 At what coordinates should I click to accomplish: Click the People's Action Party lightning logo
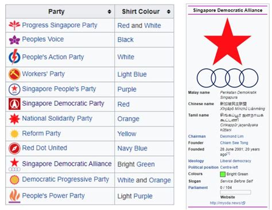pyautogui.click(x=14, y=57)
